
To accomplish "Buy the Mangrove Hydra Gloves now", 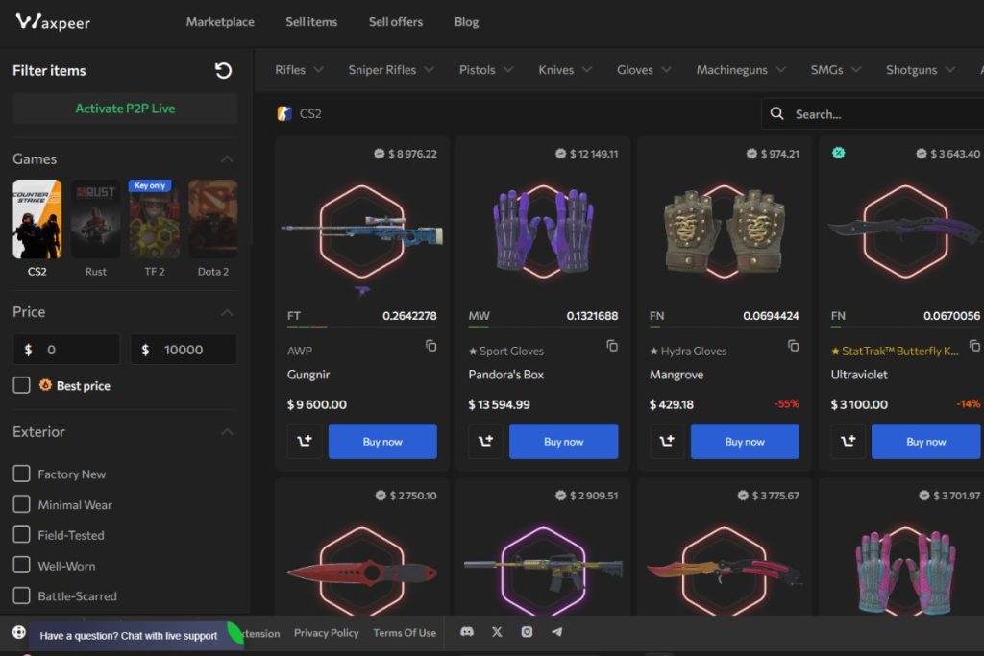I will point(745,441).
